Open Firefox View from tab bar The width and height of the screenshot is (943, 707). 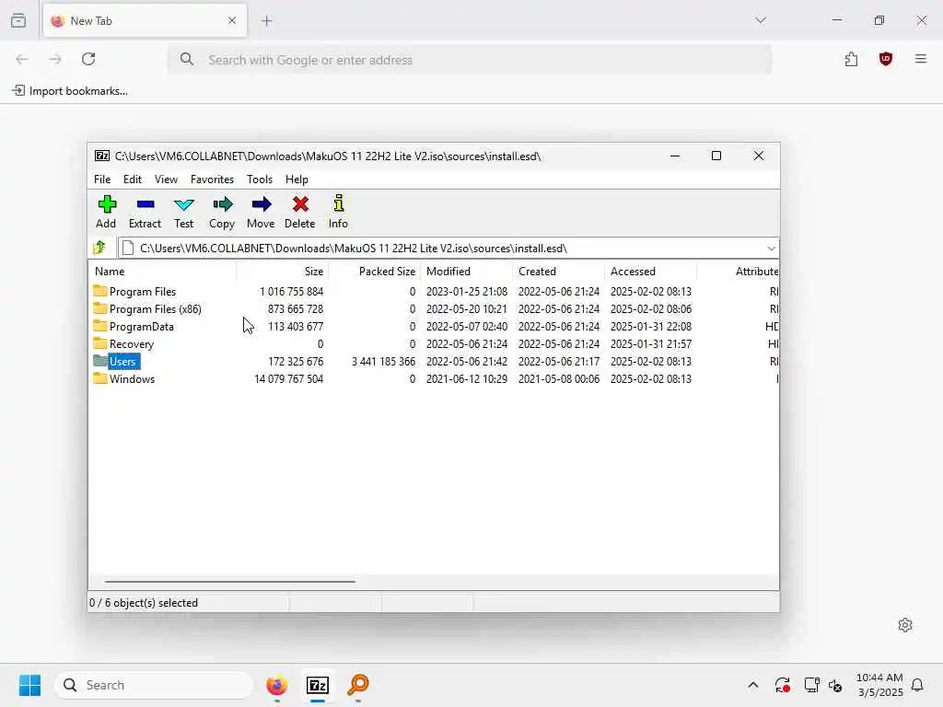click(x=18, y=20)
